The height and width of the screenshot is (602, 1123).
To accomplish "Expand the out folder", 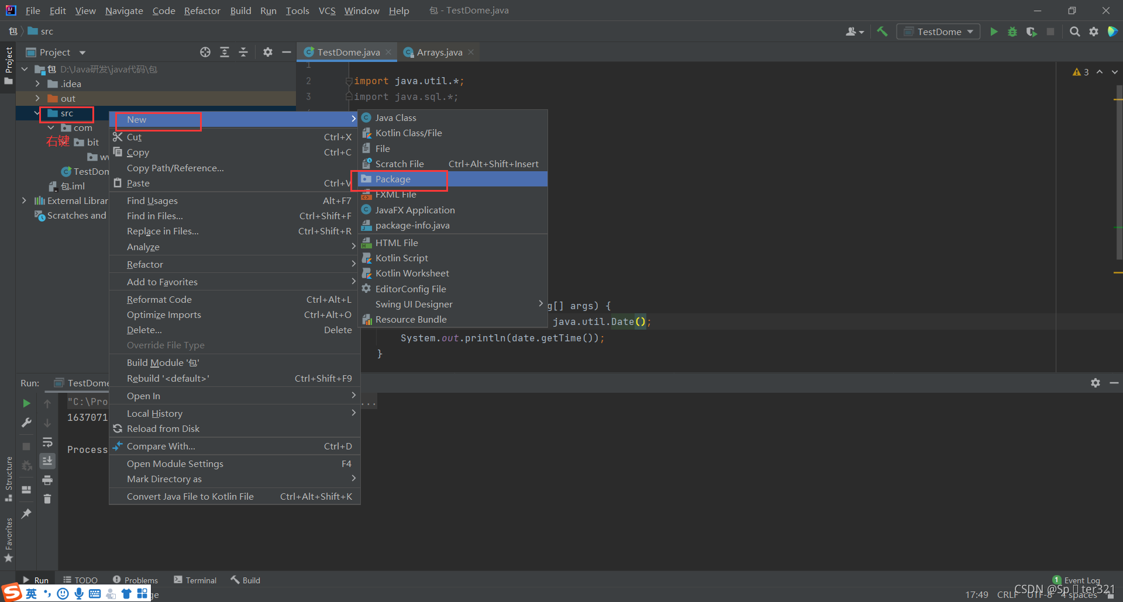I will [x=37, y=98].
